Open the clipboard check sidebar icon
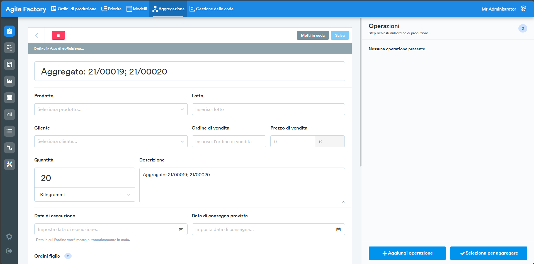Image resolution: width=534 pixels, height=264 pixels. coord(9,31)
